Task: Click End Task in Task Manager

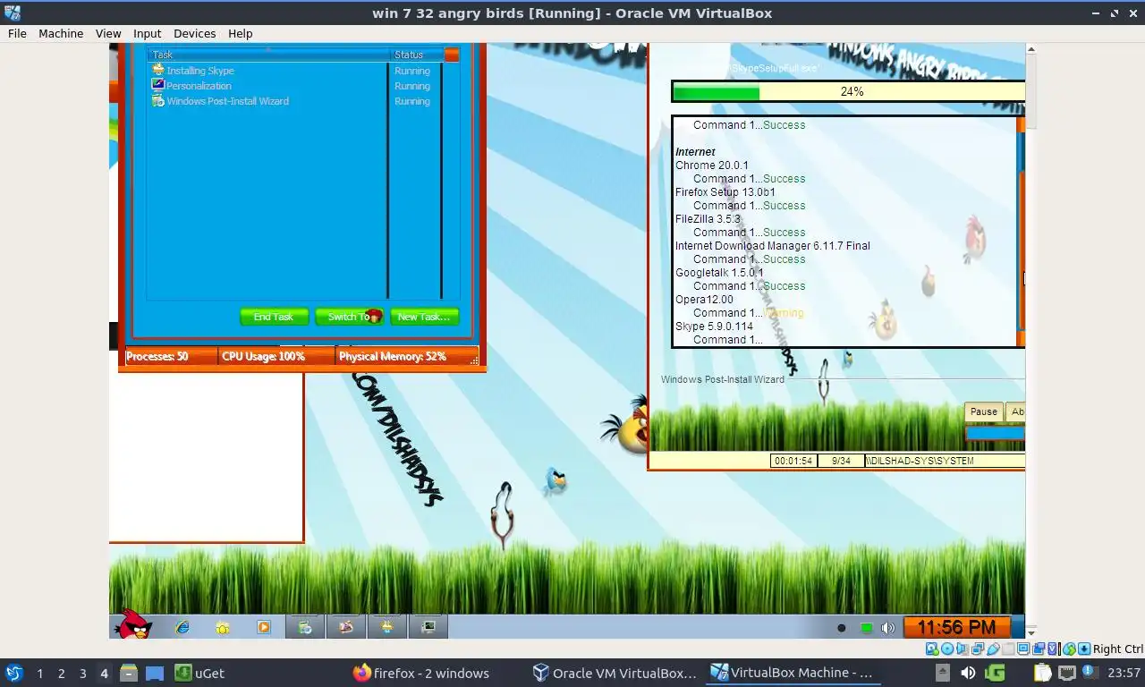Action: pyautogui.click(x=274, y=317)
